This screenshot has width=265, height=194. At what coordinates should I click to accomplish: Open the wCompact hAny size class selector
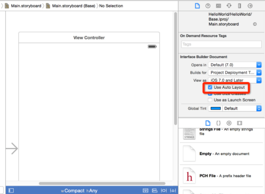tap(79, 191)
